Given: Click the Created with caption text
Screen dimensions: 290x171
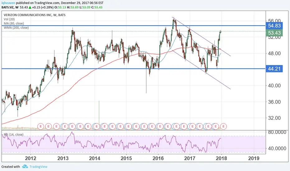Looking at the screenshot, I should click(11, 167).
